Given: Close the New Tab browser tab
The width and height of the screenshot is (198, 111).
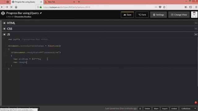Looking at the screenshot, I should [x=74, y=2].
